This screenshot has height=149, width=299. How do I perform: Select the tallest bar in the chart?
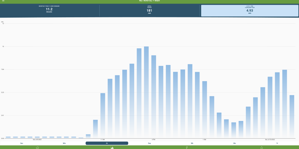(x=146, y=92)
